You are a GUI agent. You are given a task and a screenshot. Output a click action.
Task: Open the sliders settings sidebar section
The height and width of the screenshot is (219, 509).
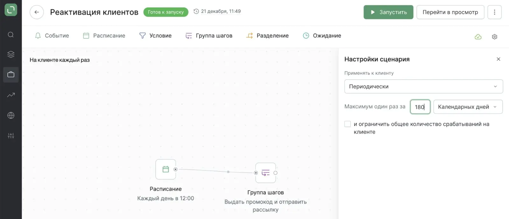click(x=11, y=136)
